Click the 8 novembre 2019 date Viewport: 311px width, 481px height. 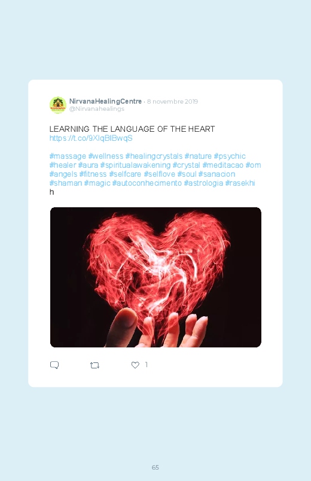coord(172,102)
